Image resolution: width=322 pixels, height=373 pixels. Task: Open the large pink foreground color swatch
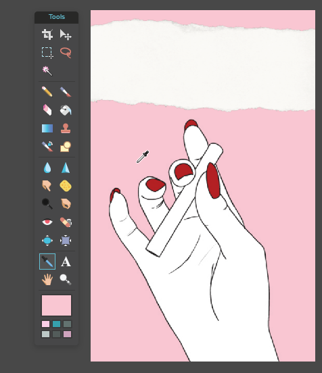click(x=56, y=305)
